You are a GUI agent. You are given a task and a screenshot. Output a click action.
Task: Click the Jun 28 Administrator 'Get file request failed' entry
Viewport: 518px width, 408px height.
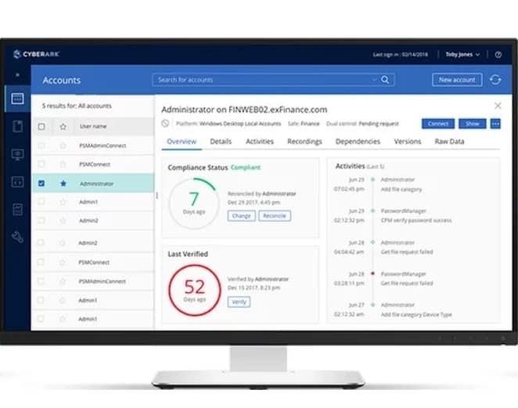pos(407,252)
